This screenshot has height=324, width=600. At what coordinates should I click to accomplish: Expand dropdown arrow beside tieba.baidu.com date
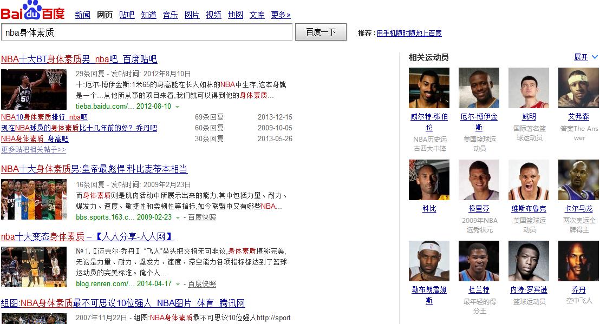click(177, 107)
